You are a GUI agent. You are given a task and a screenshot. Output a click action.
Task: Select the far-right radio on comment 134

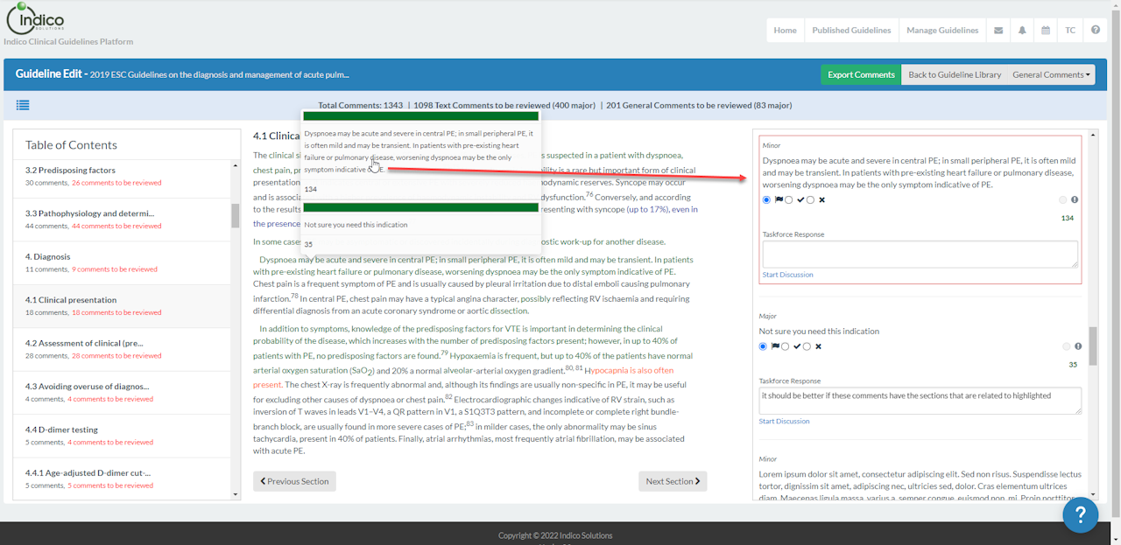1062,200
